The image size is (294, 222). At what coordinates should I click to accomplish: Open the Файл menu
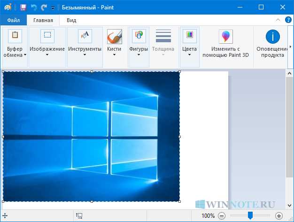point(13,20)
